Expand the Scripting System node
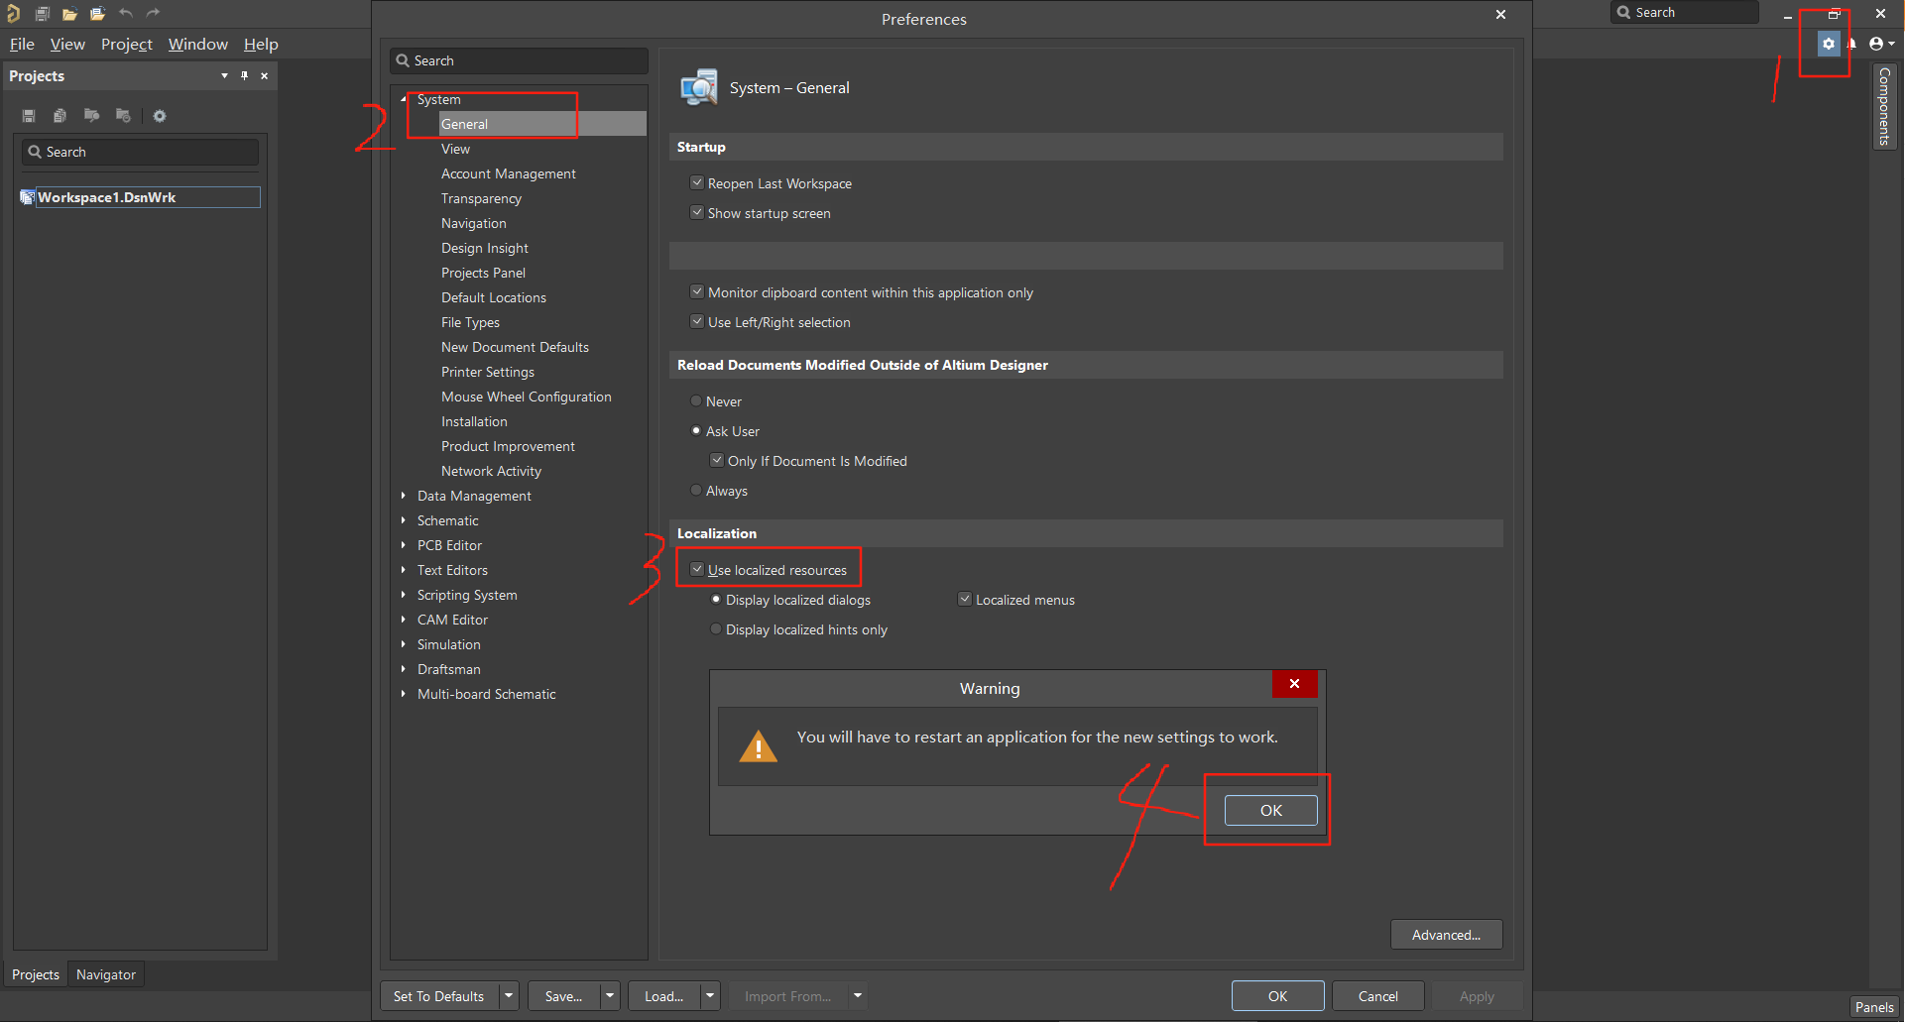This screenshot has height=1022, width=1905. [404, 595]
